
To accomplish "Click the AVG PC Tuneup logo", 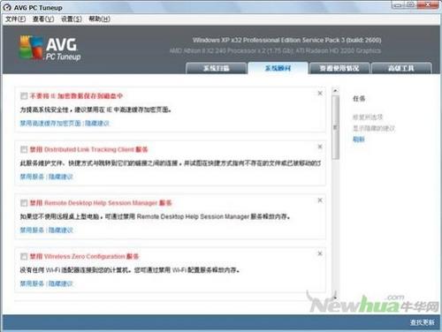I will pos(50,48).
